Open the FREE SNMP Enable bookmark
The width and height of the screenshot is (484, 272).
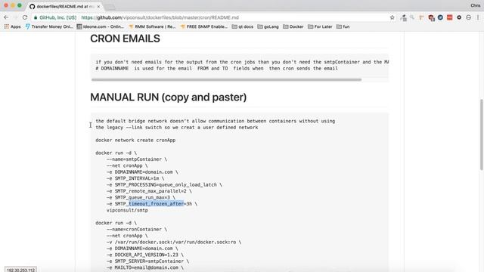pyautogui.click(x=203, y=27)
